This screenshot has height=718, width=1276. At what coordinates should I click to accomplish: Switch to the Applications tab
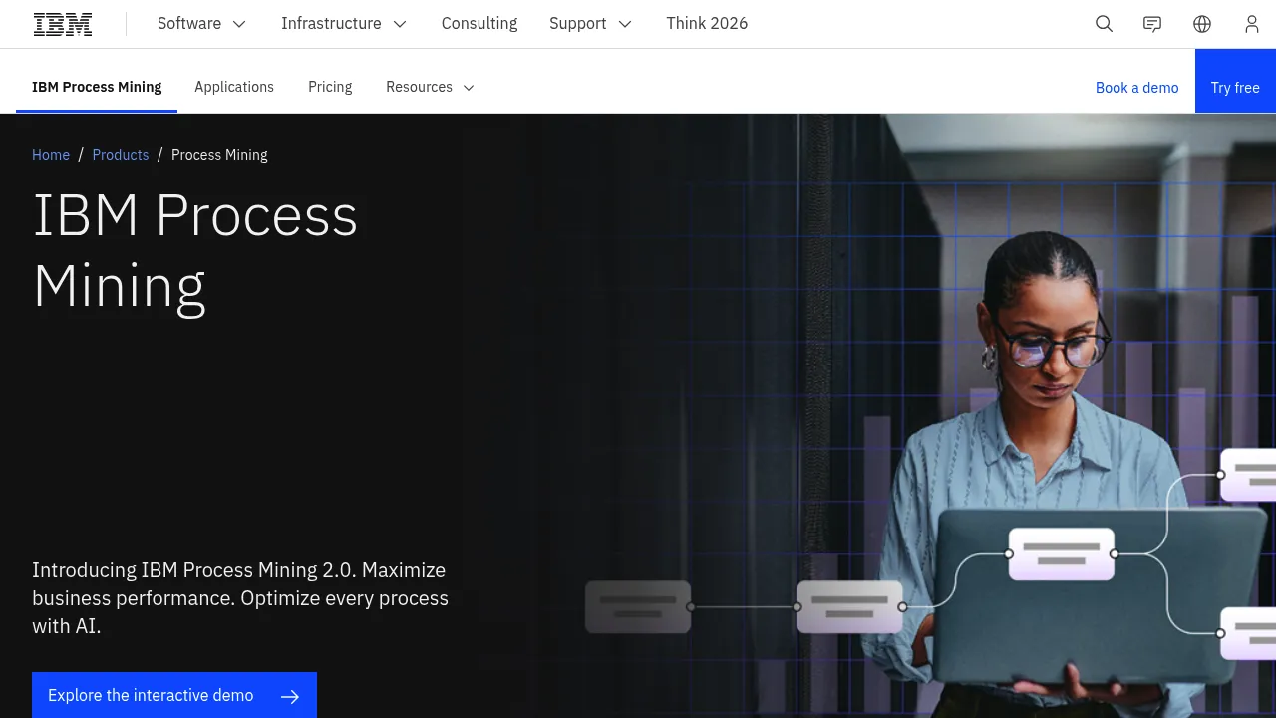(234, 87)
